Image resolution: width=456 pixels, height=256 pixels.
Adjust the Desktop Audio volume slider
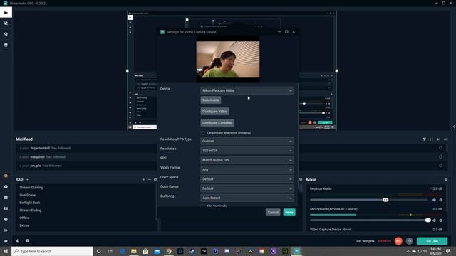coord(385,200)
